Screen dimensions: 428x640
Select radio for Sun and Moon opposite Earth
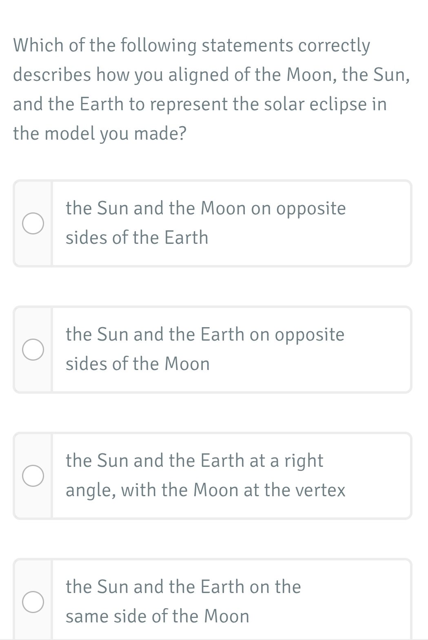point(33,223)
